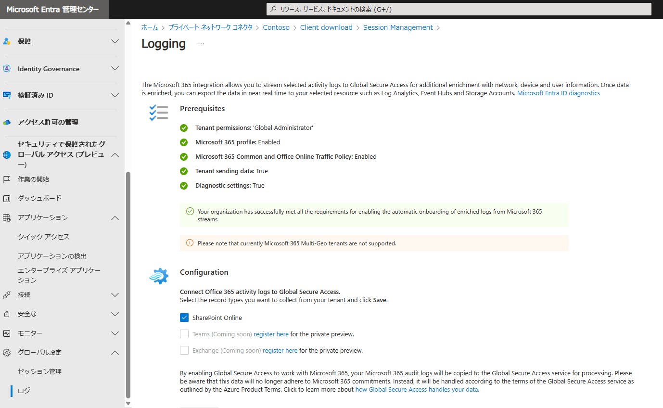Click the flag icon beside 作業の開始
Screen dimensions: 663x408
[7, 179]
